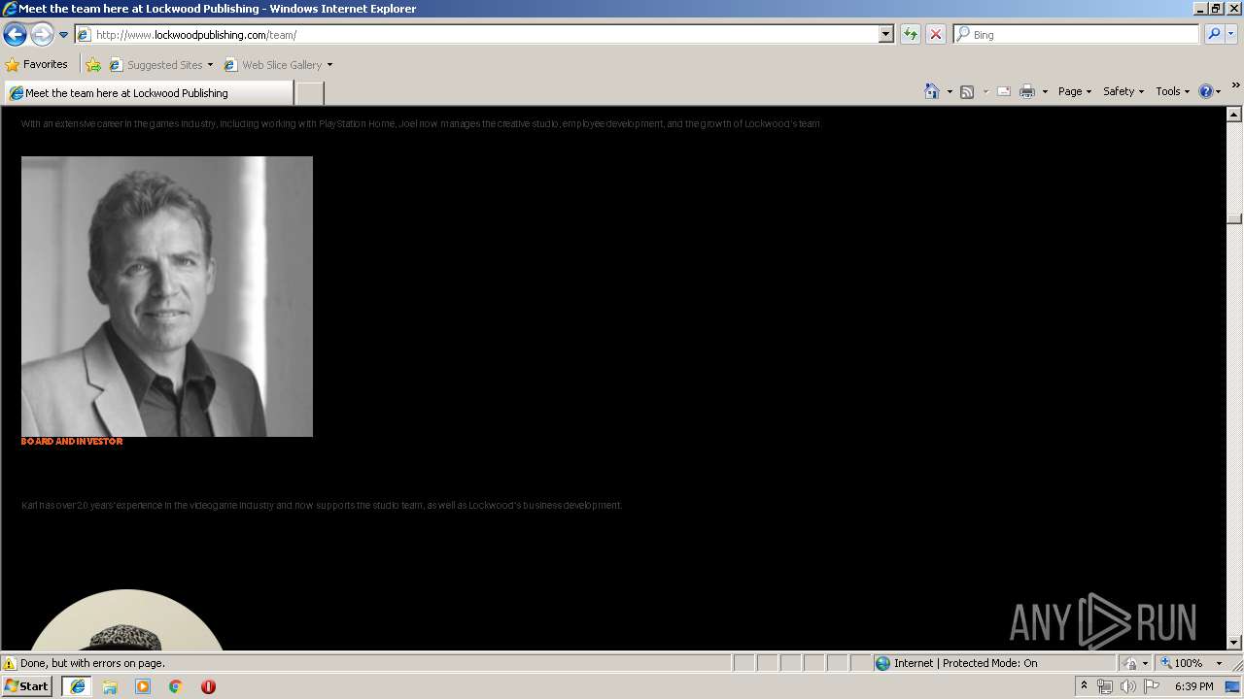Open the Safety menu

click(1123, 91)
